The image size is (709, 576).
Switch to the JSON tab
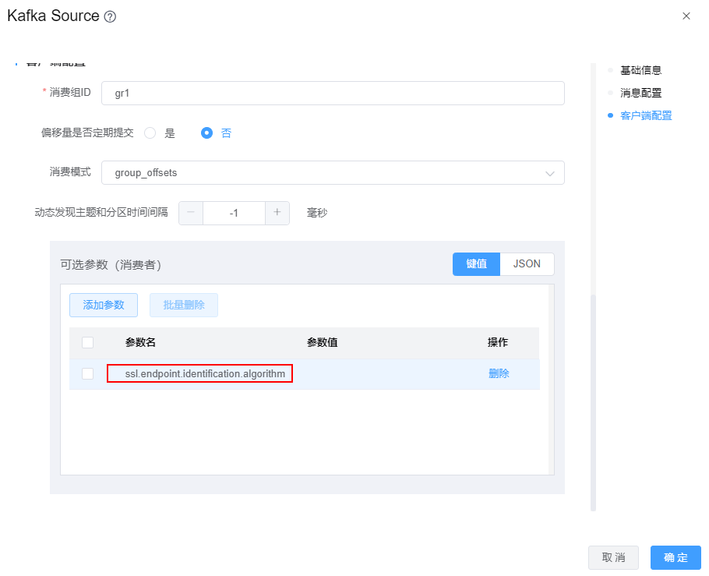point(527,264)
